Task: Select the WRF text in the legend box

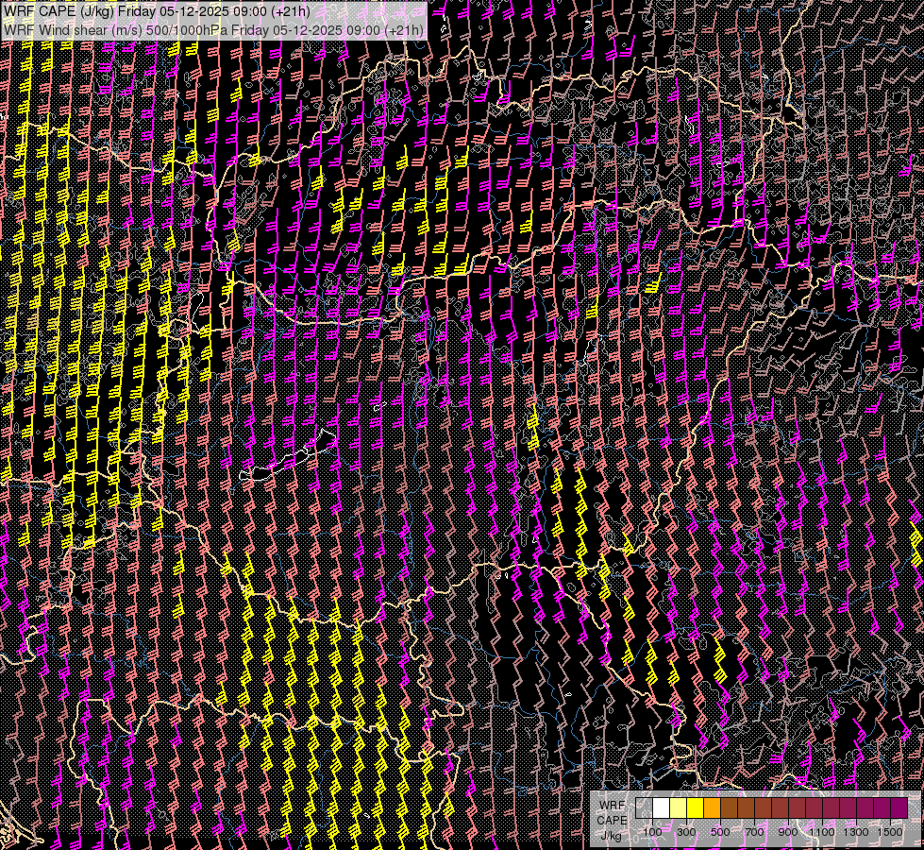Action: coord(611,805)
